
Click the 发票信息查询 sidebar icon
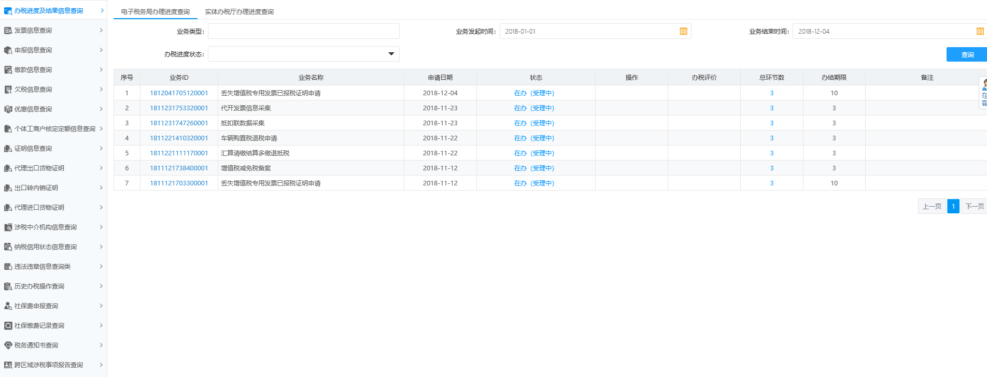pos(8,31)
